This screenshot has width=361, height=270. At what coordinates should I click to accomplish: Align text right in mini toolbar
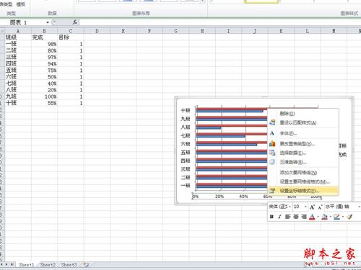click(304, 217)
